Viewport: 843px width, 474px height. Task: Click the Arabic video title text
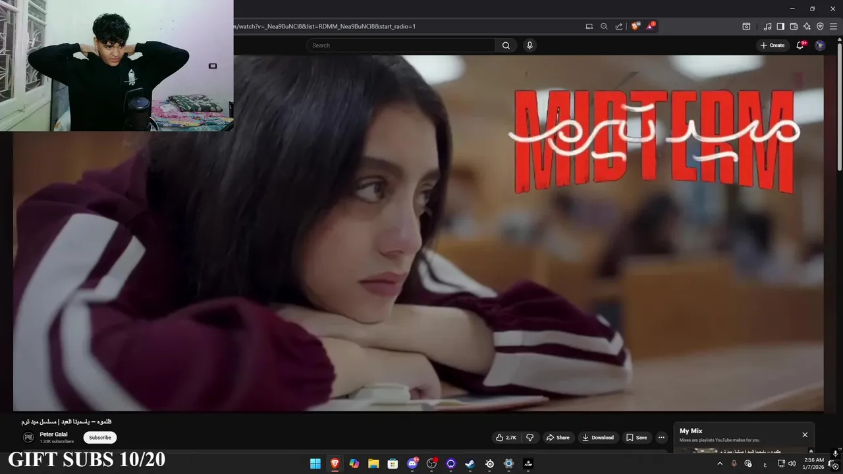(x=67, y=421)
